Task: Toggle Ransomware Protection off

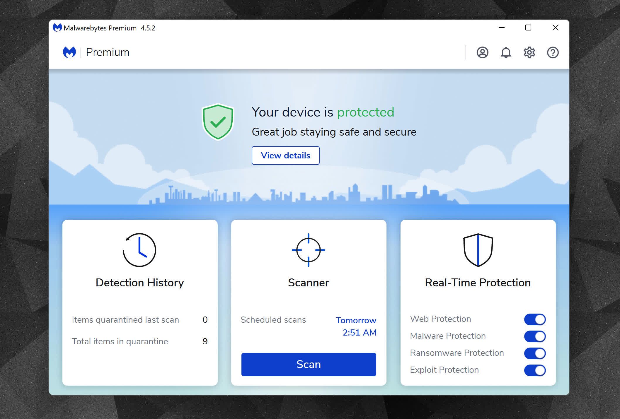Action: pyautogui.click(x=535, y=353)
